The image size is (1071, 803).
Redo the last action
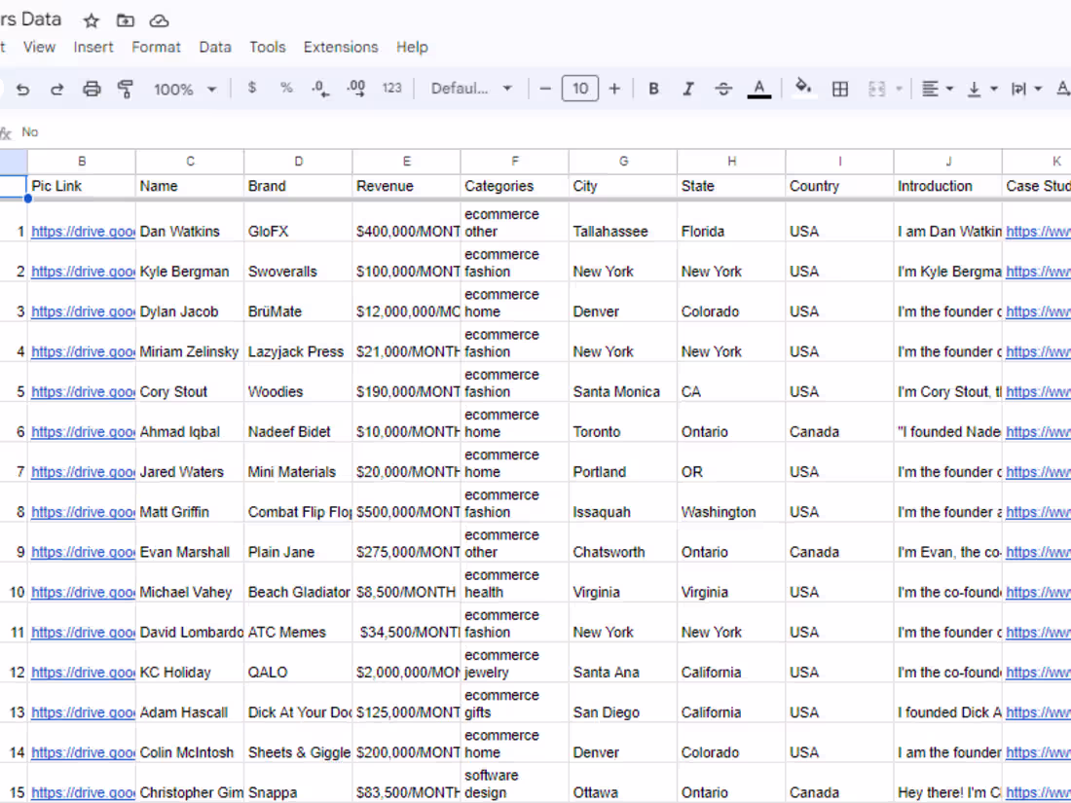pos(56,89)
